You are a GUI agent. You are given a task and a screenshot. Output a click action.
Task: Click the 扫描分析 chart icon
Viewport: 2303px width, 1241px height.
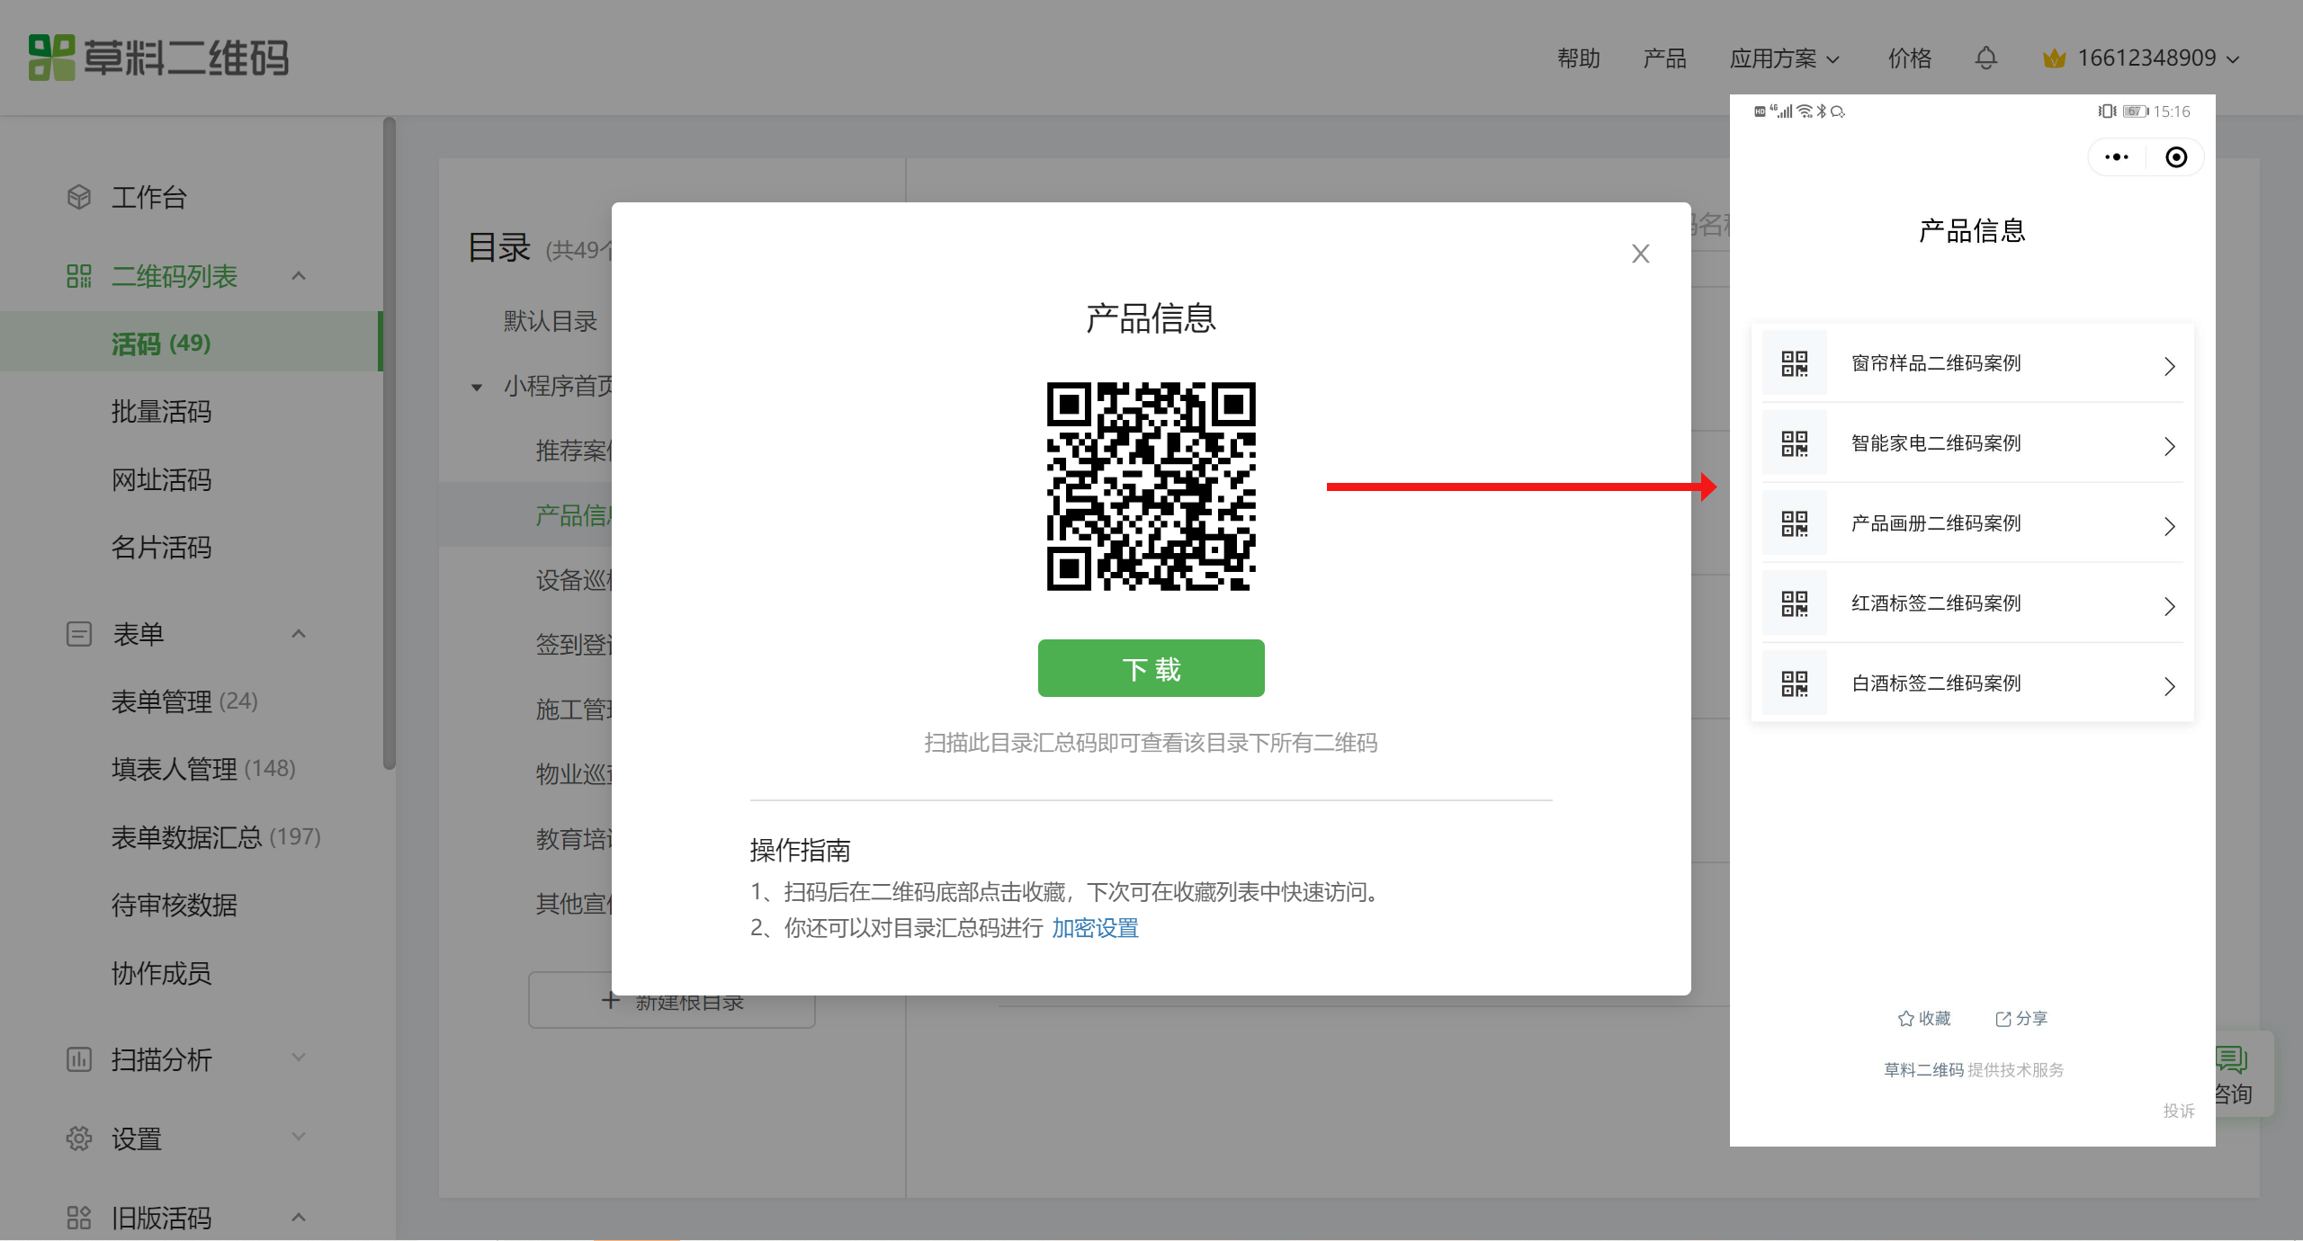78,1059
